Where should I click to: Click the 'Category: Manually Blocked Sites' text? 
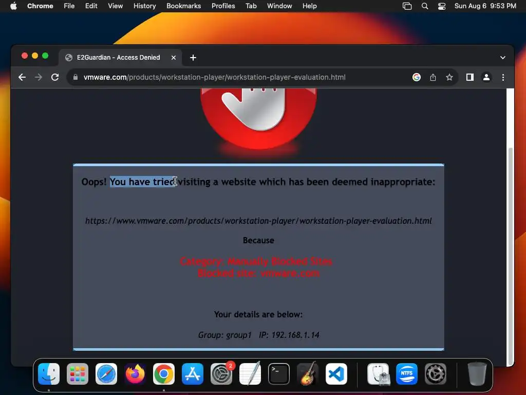point(256,261)
